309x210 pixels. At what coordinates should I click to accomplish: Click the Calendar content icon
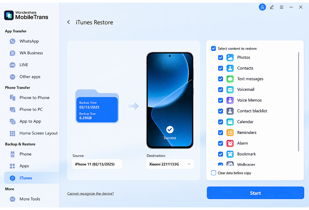click(x=230, y=122)
